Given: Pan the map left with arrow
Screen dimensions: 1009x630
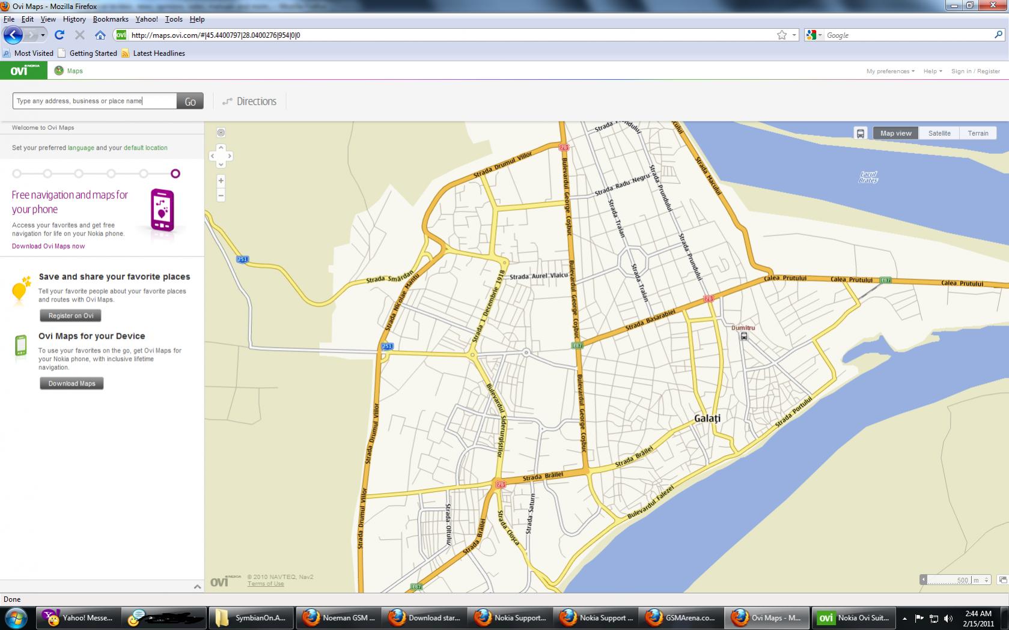Looking at the screenshot, I should (213, 156).
